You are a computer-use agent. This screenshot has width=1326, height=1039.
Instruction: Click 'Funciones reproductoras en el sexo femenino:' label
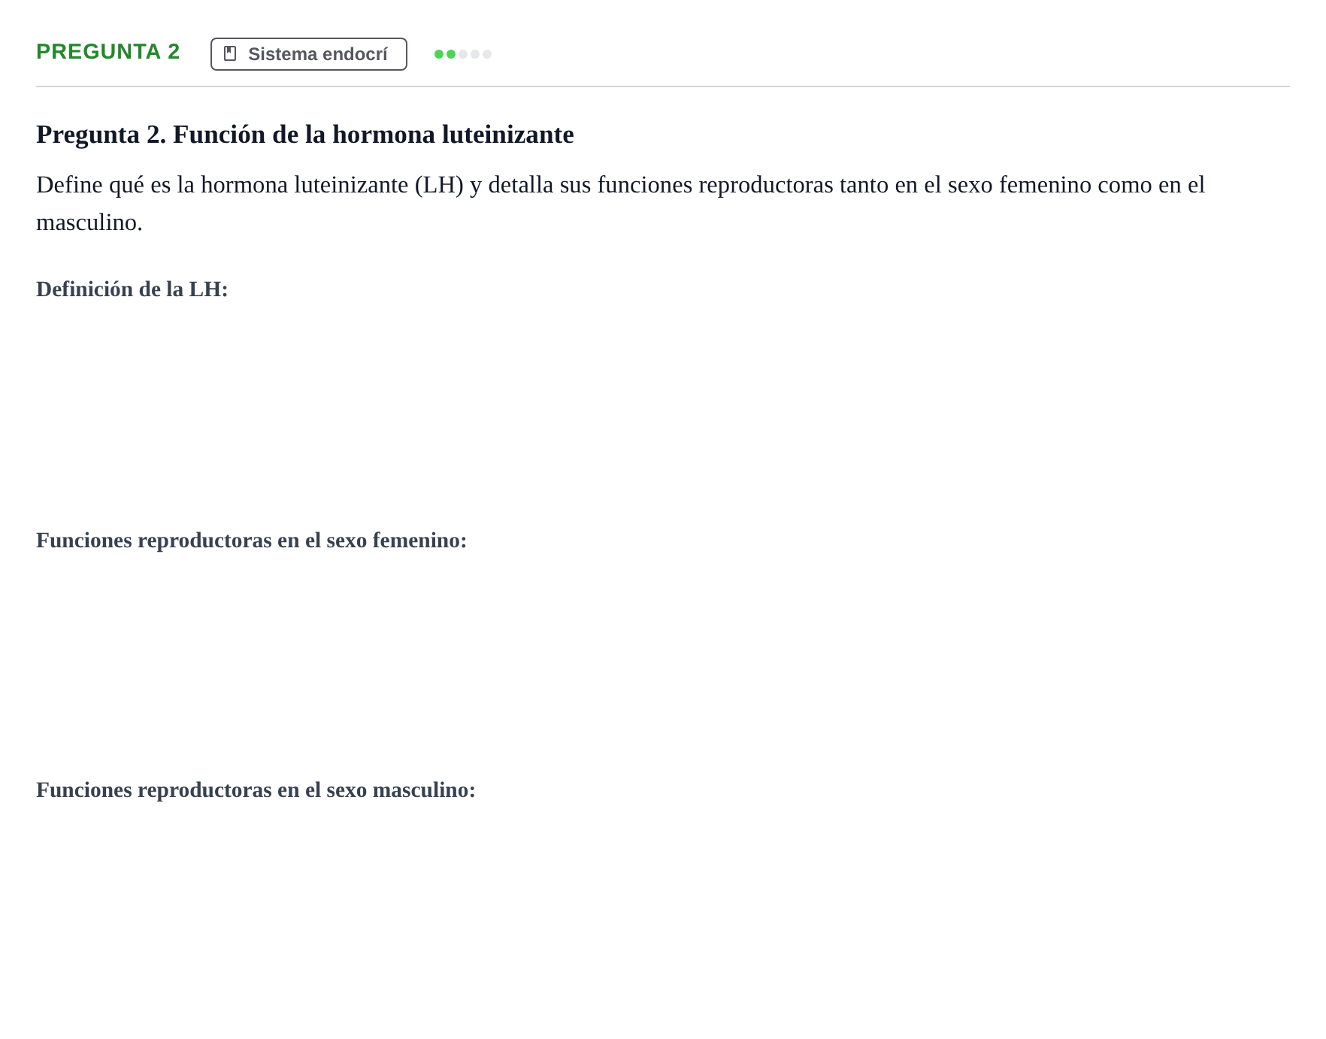[x=252, y=541]
